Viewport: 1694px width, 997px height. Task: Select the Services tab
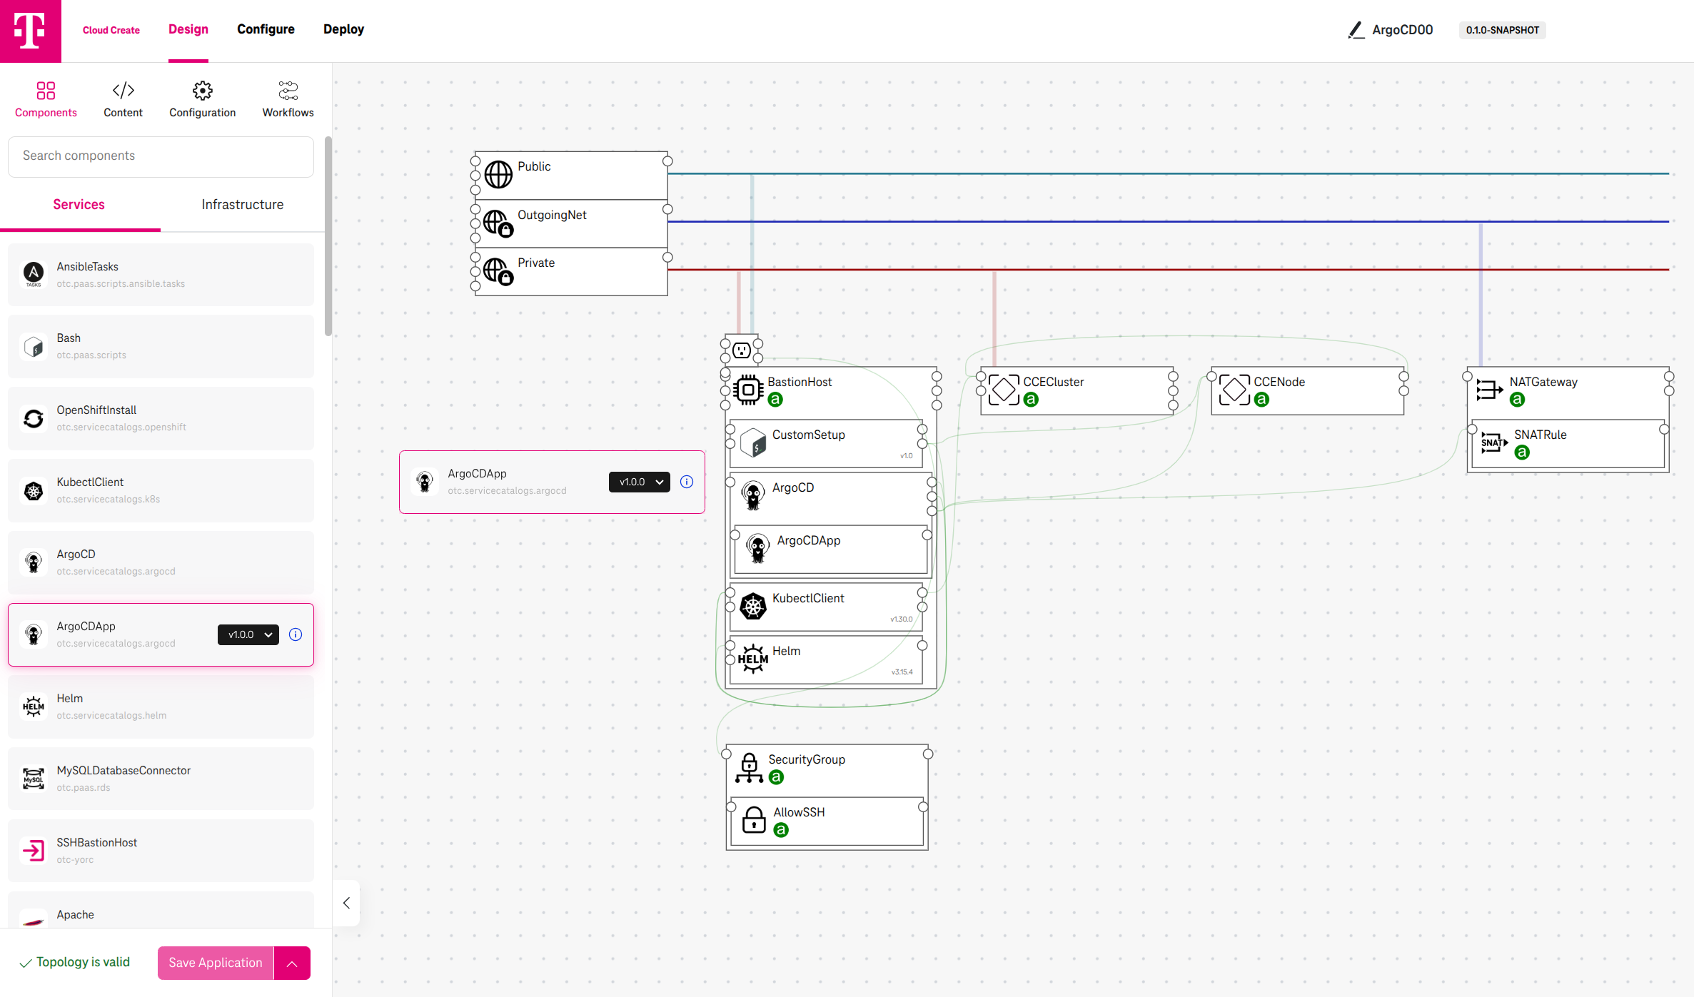79,205
